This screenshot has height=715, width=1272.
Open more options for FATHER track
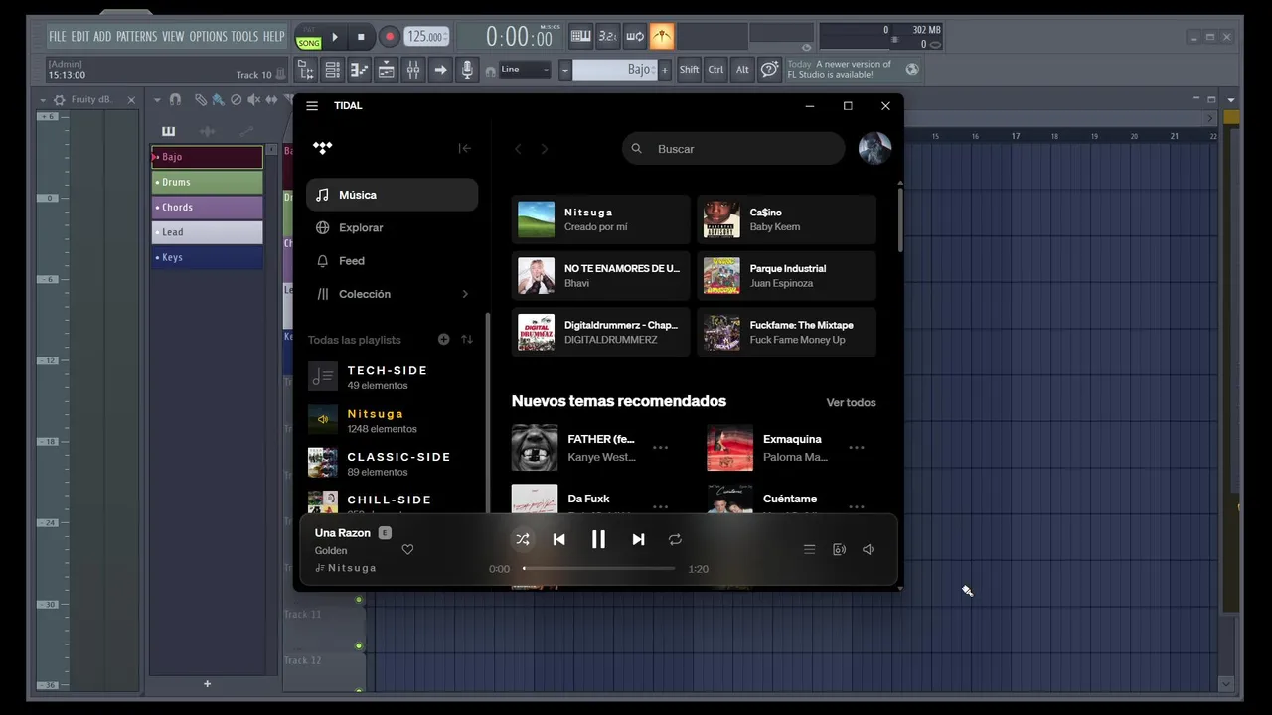click(660, 448)
